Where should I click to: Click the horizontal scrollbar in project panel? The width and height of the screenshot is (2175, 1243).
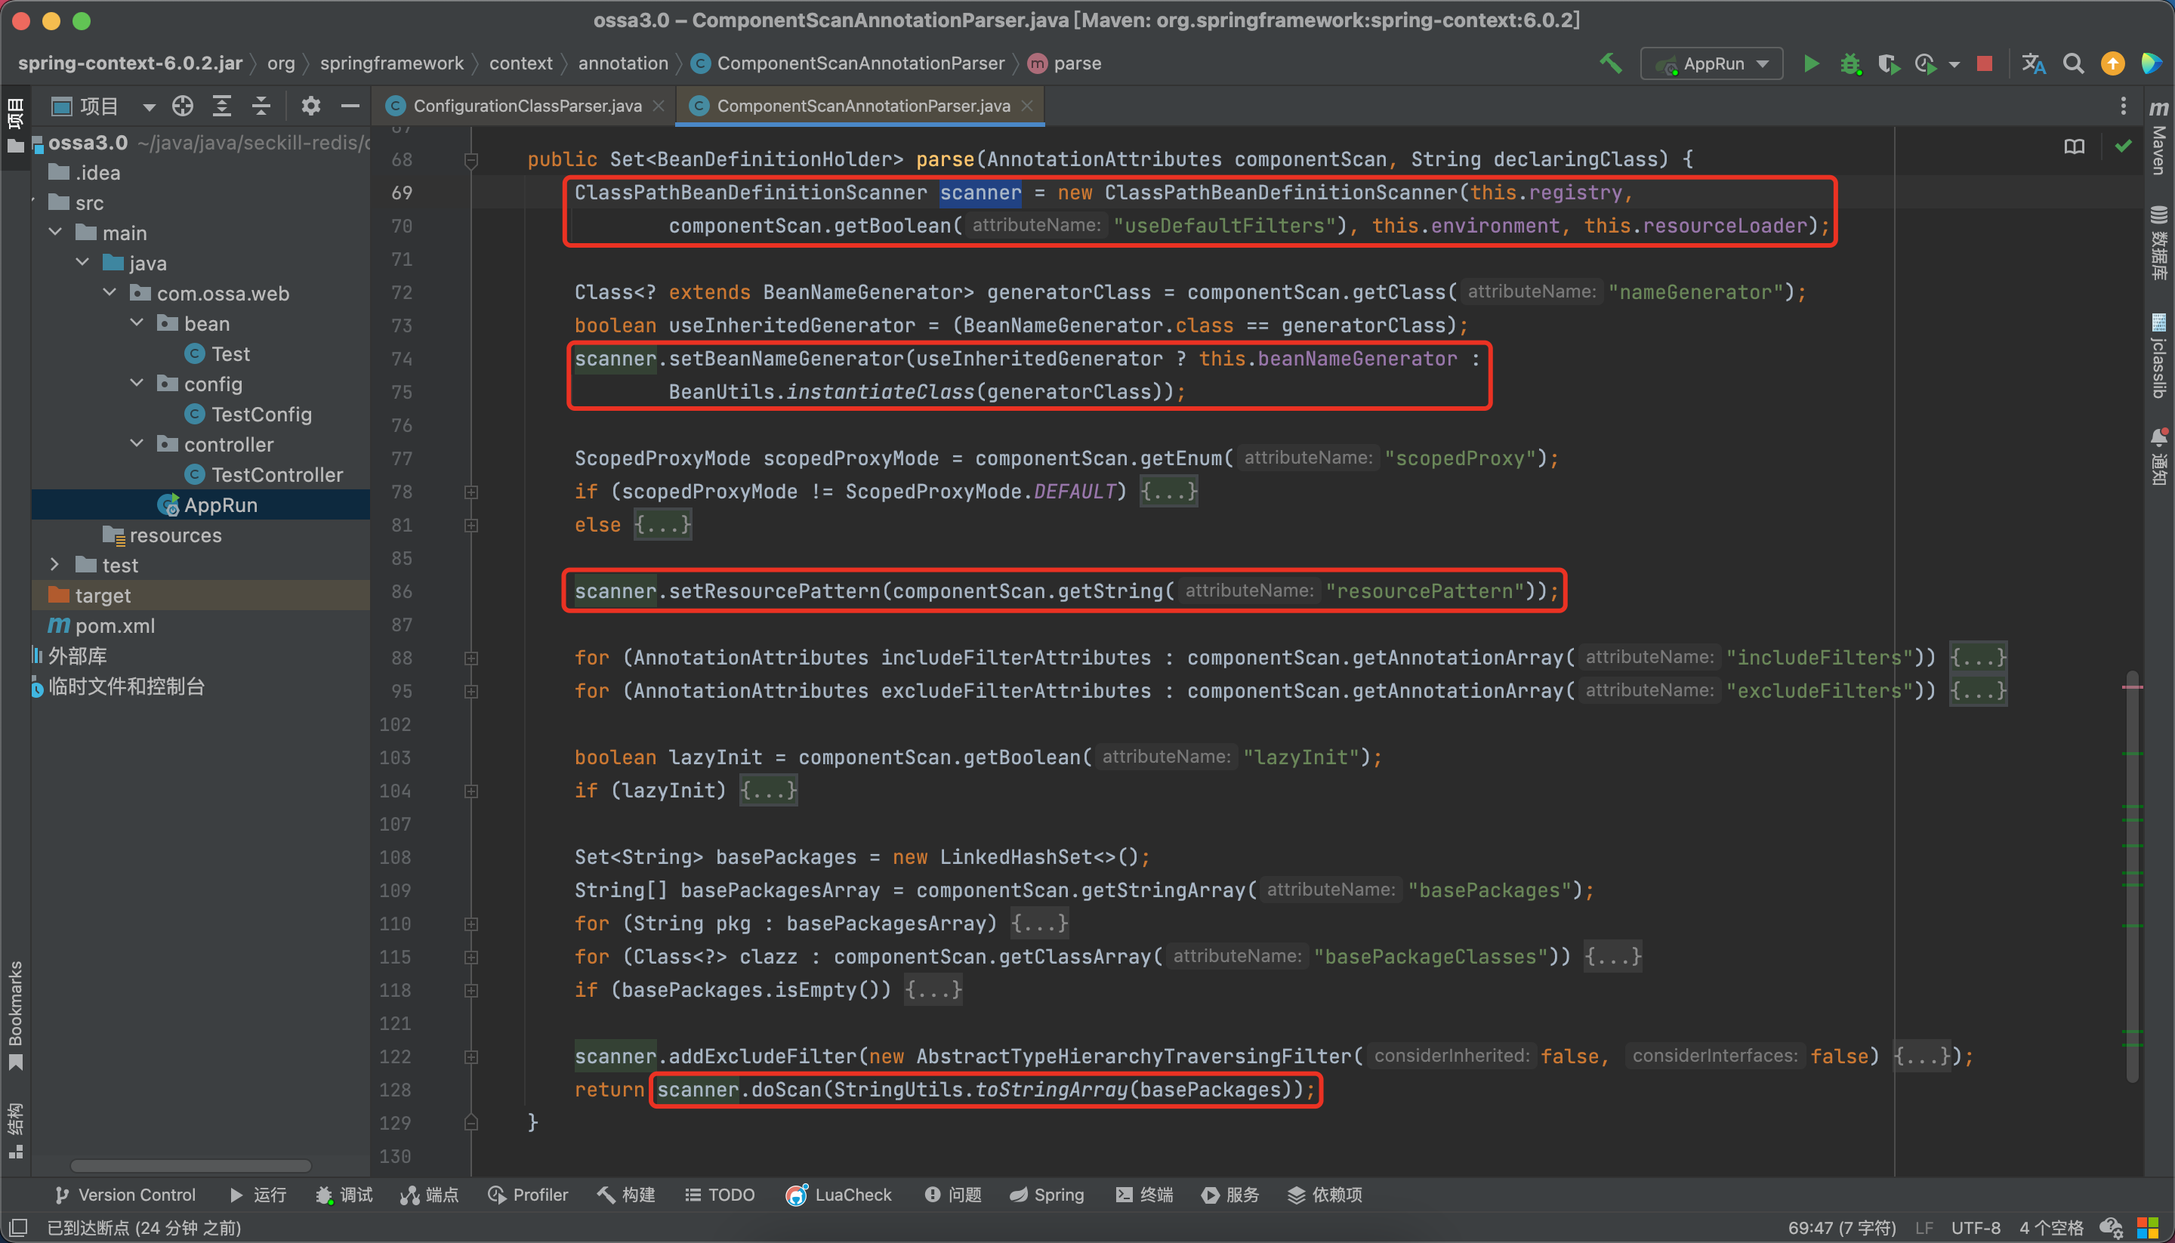pos(190,1165)
